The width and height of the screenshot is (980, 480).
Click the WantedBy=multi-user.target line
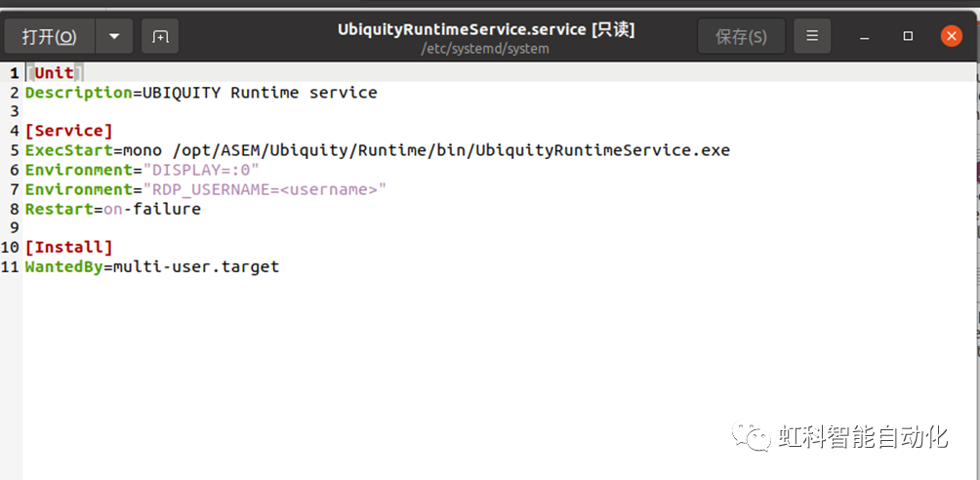click(151, 266)
